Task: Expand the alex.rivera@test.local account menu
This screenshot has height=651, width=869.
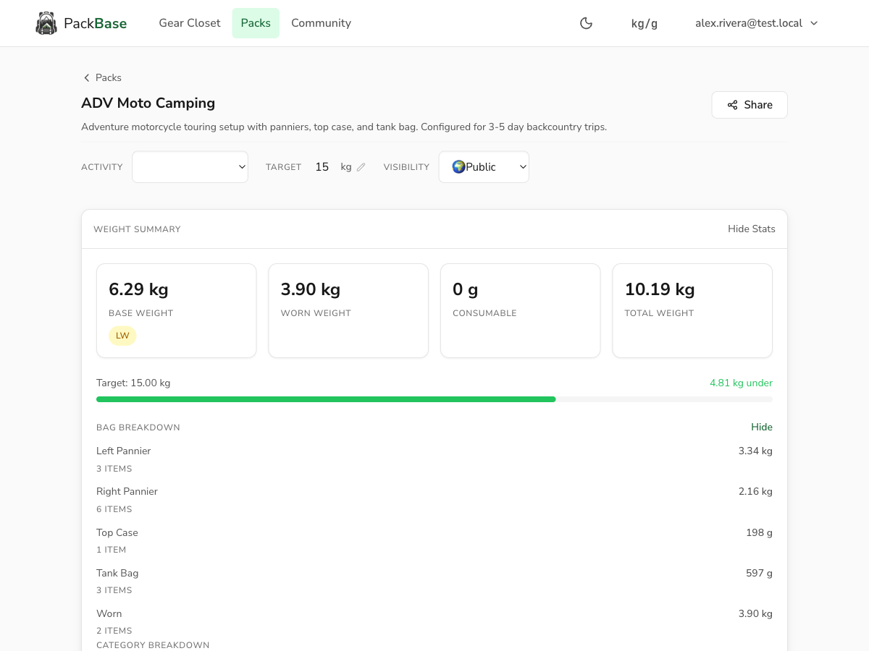Action: [x=756, y=23]
